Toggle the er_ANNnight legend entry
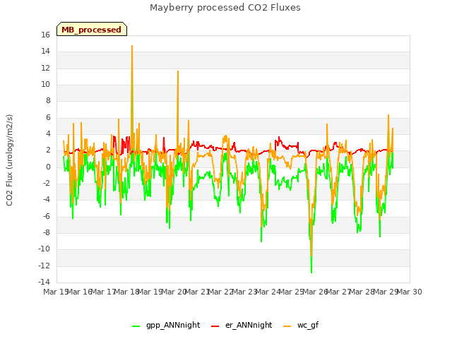Viewport: 452px width, 339px height. pos(242,325)
